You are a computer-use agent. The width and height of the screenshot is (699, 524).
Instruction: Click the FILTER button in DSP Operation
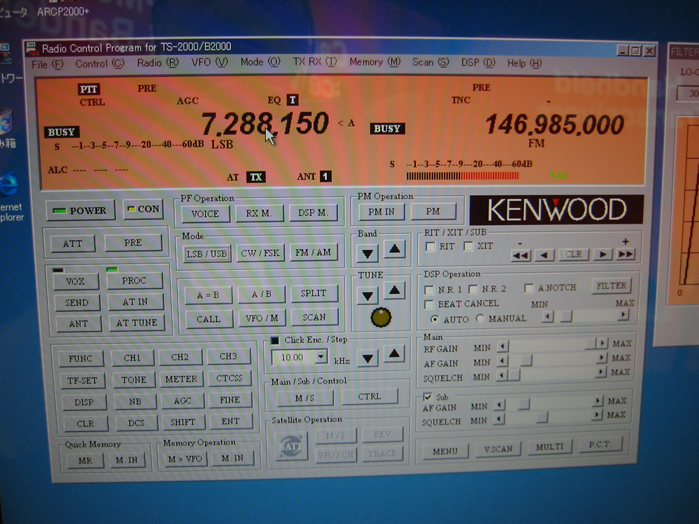coord(611,286)
